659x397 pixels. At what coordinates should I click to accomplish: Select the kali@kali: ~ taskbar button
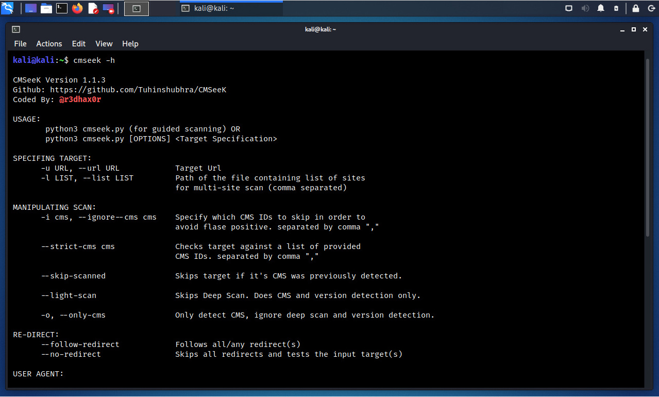click(x=231, y=8)
